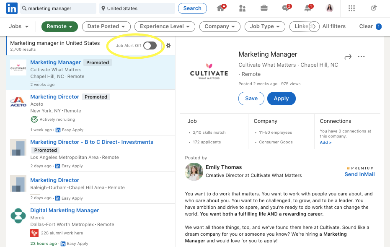Click '23 hours ago' timestamp
The height and width of the screenshot is (247, 390).
click(x=44, y=244)
